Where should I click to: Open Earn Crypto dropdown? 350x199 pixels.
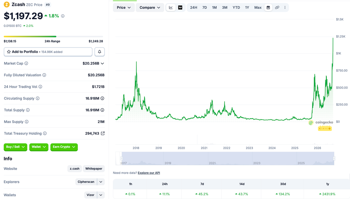pos(64,147)
